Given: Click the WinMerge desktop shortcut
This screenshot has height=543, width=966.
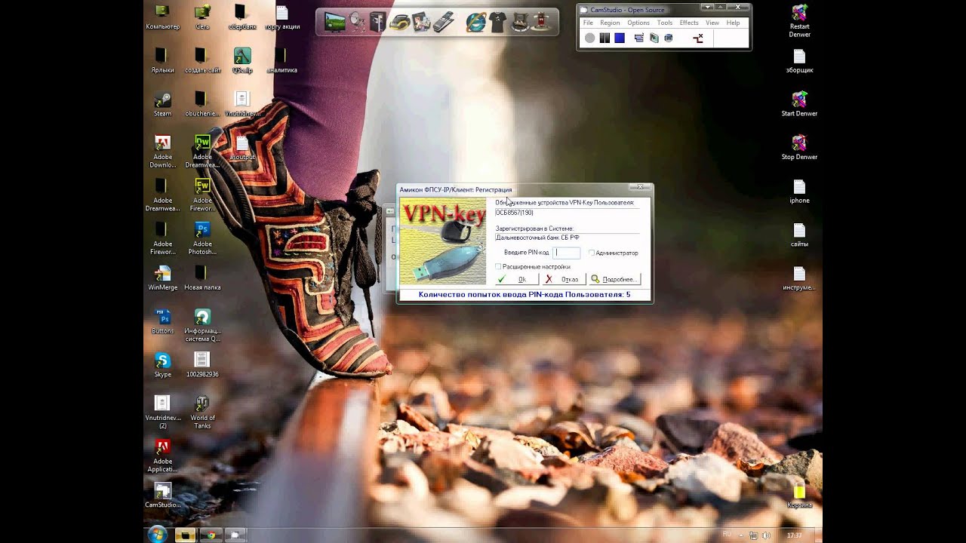Looking at the screenshot, I should 162,278.
